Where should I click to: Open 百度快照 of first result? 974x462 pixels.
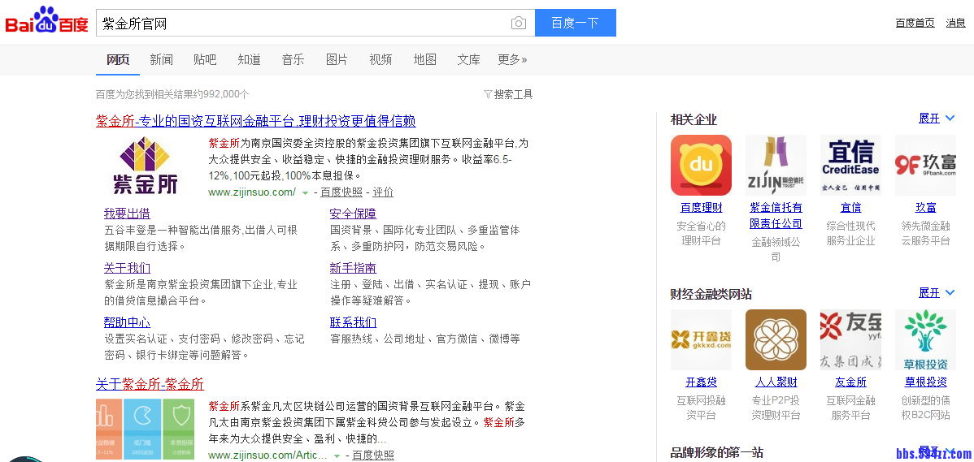[x=341, y=192]
